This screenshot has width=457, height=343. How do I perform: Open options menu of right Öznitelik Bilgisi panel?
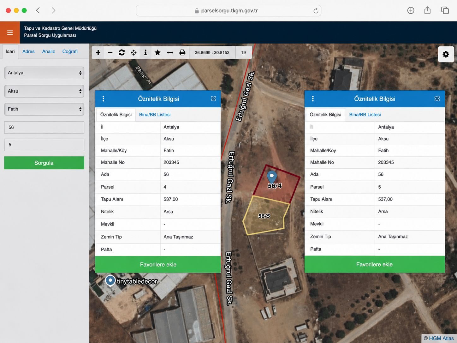pyautogui.click(x=313, y=99)
